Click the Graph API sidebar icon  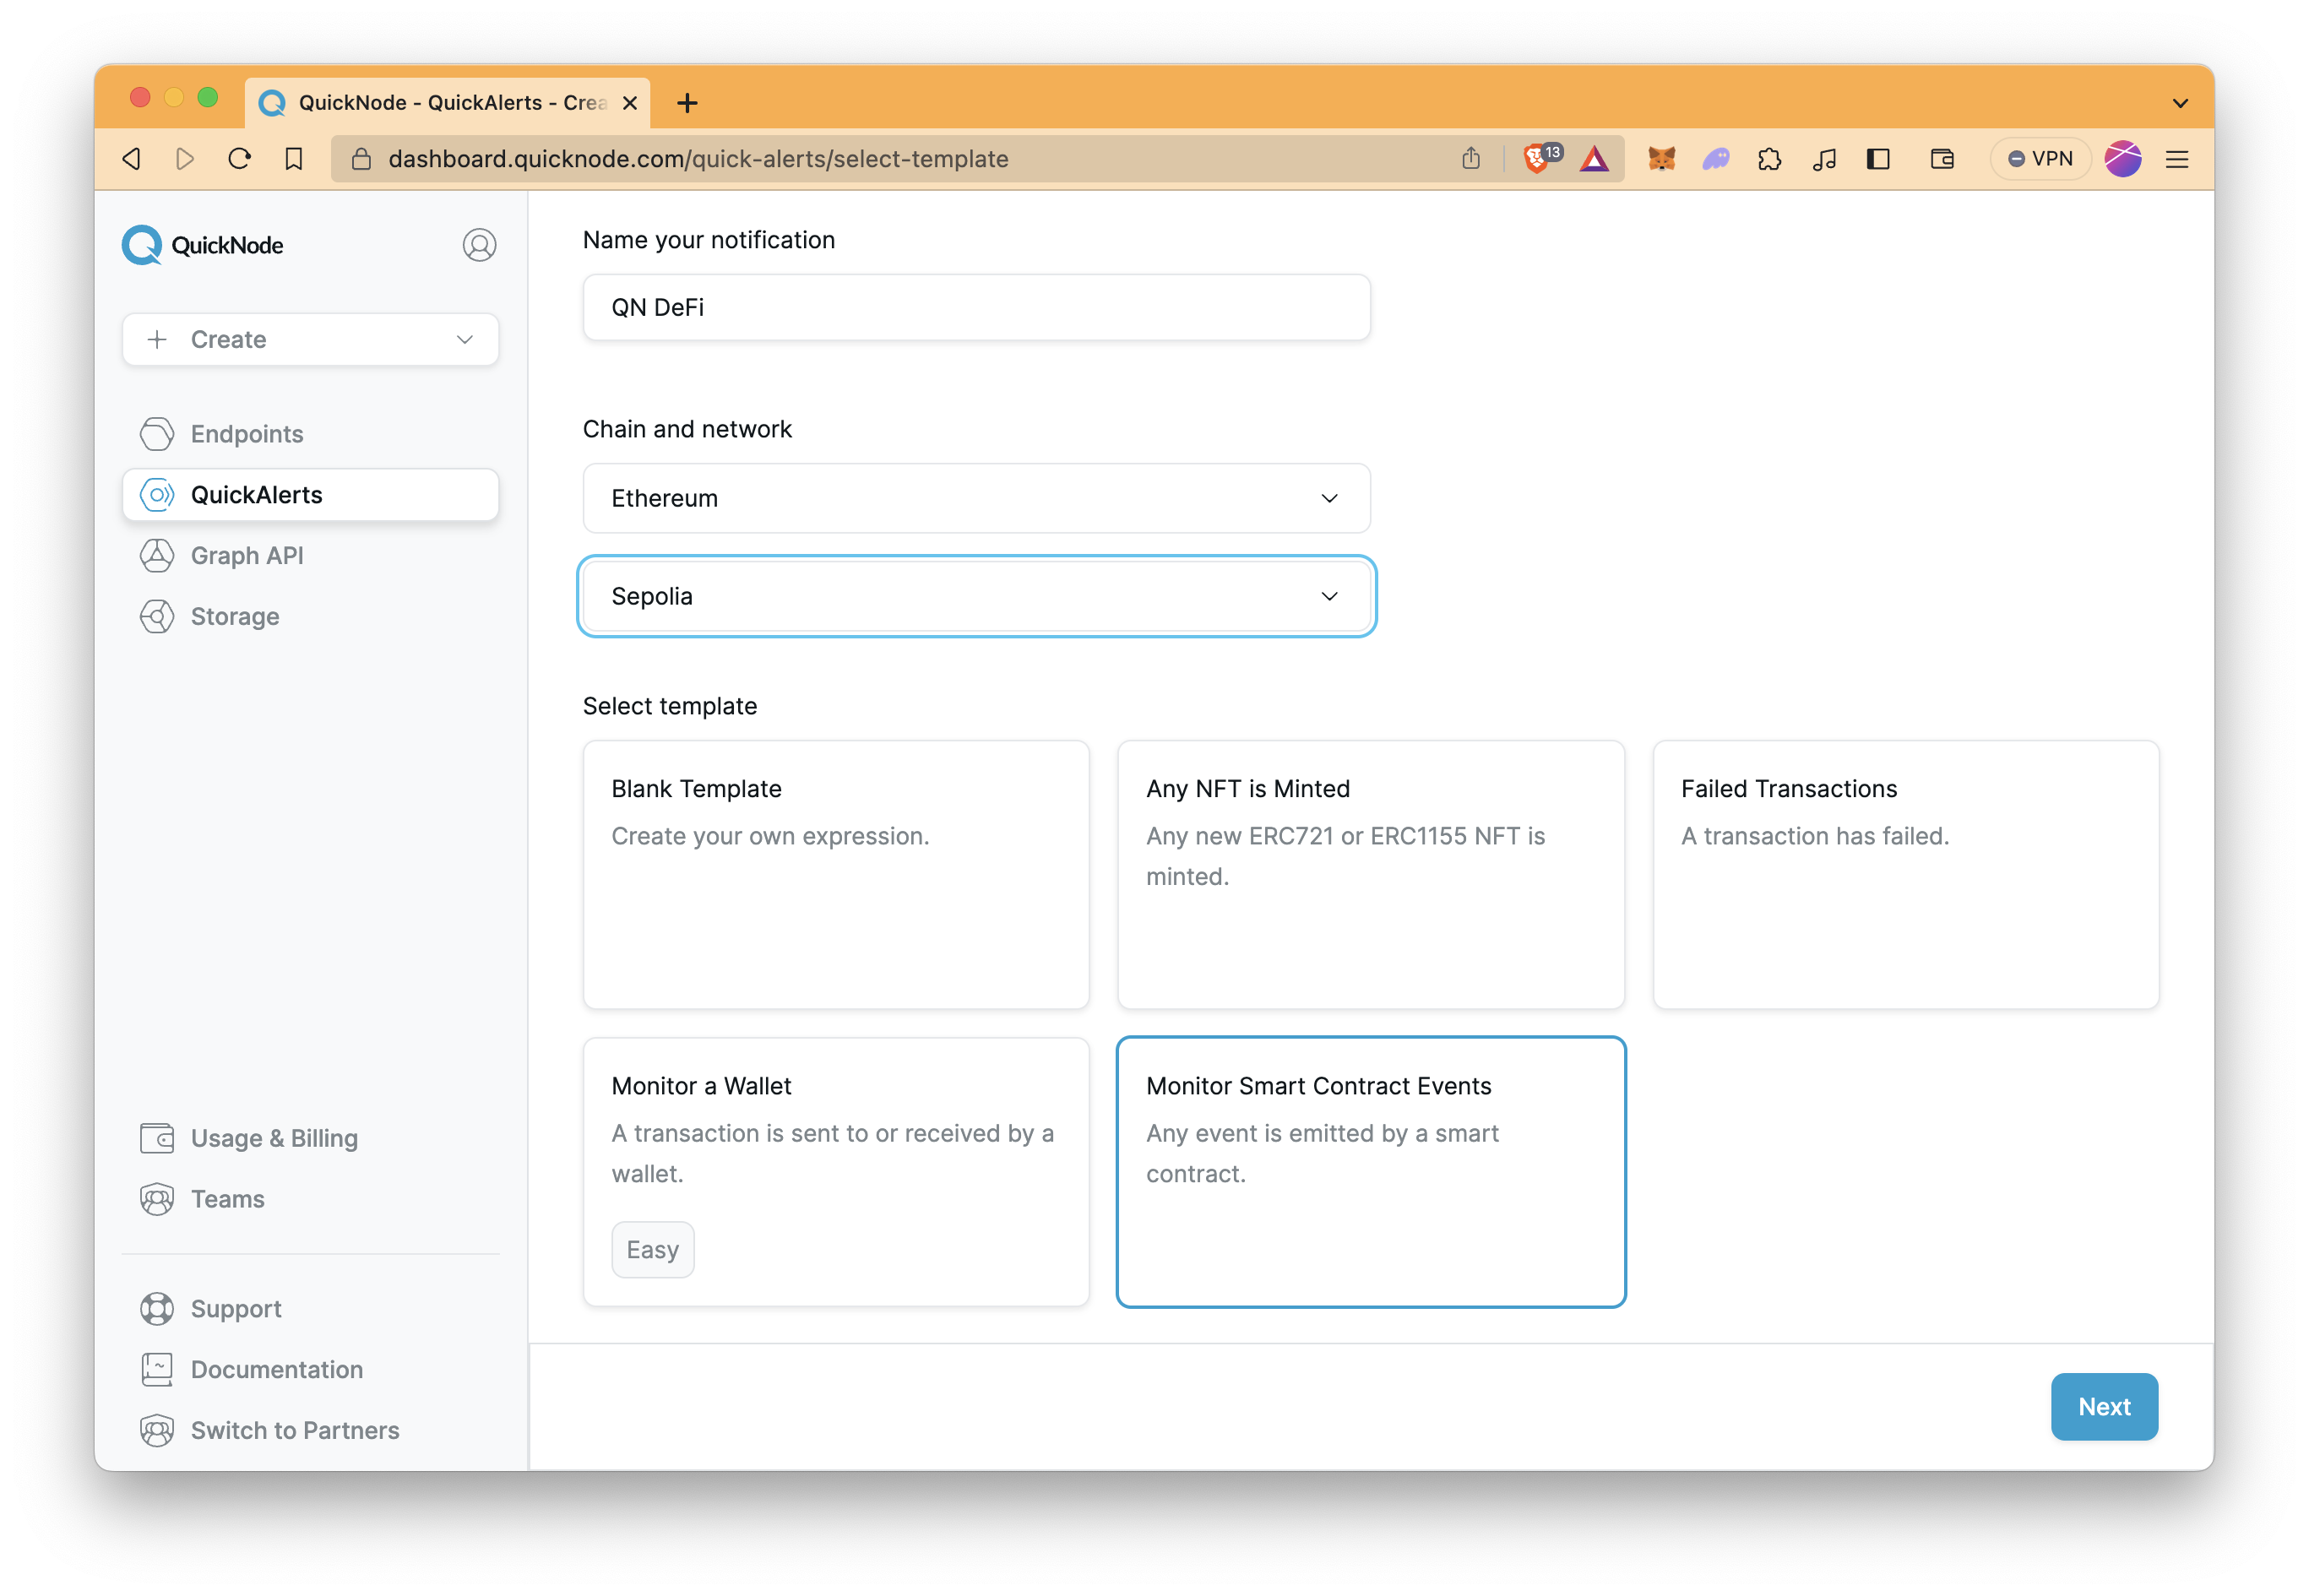click(157, 556)
